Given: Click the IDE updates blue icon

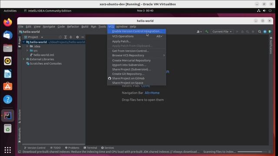Looking at the screenshot, I should 265,32.
